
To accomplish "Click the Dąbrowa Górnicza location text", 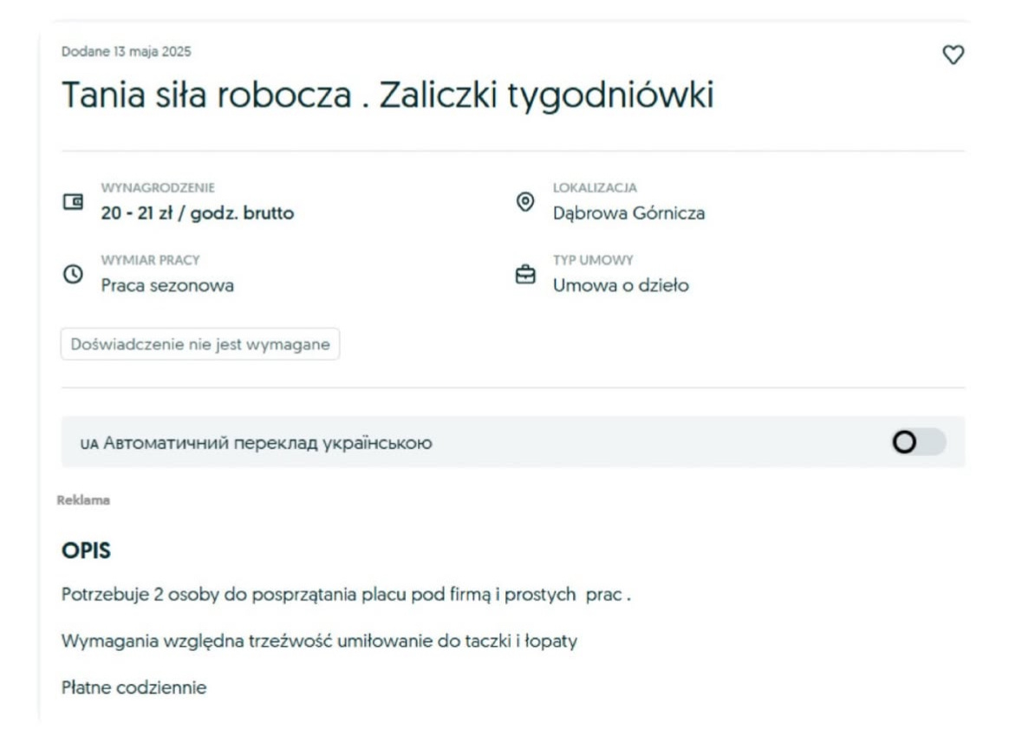I will click(628, 213).
